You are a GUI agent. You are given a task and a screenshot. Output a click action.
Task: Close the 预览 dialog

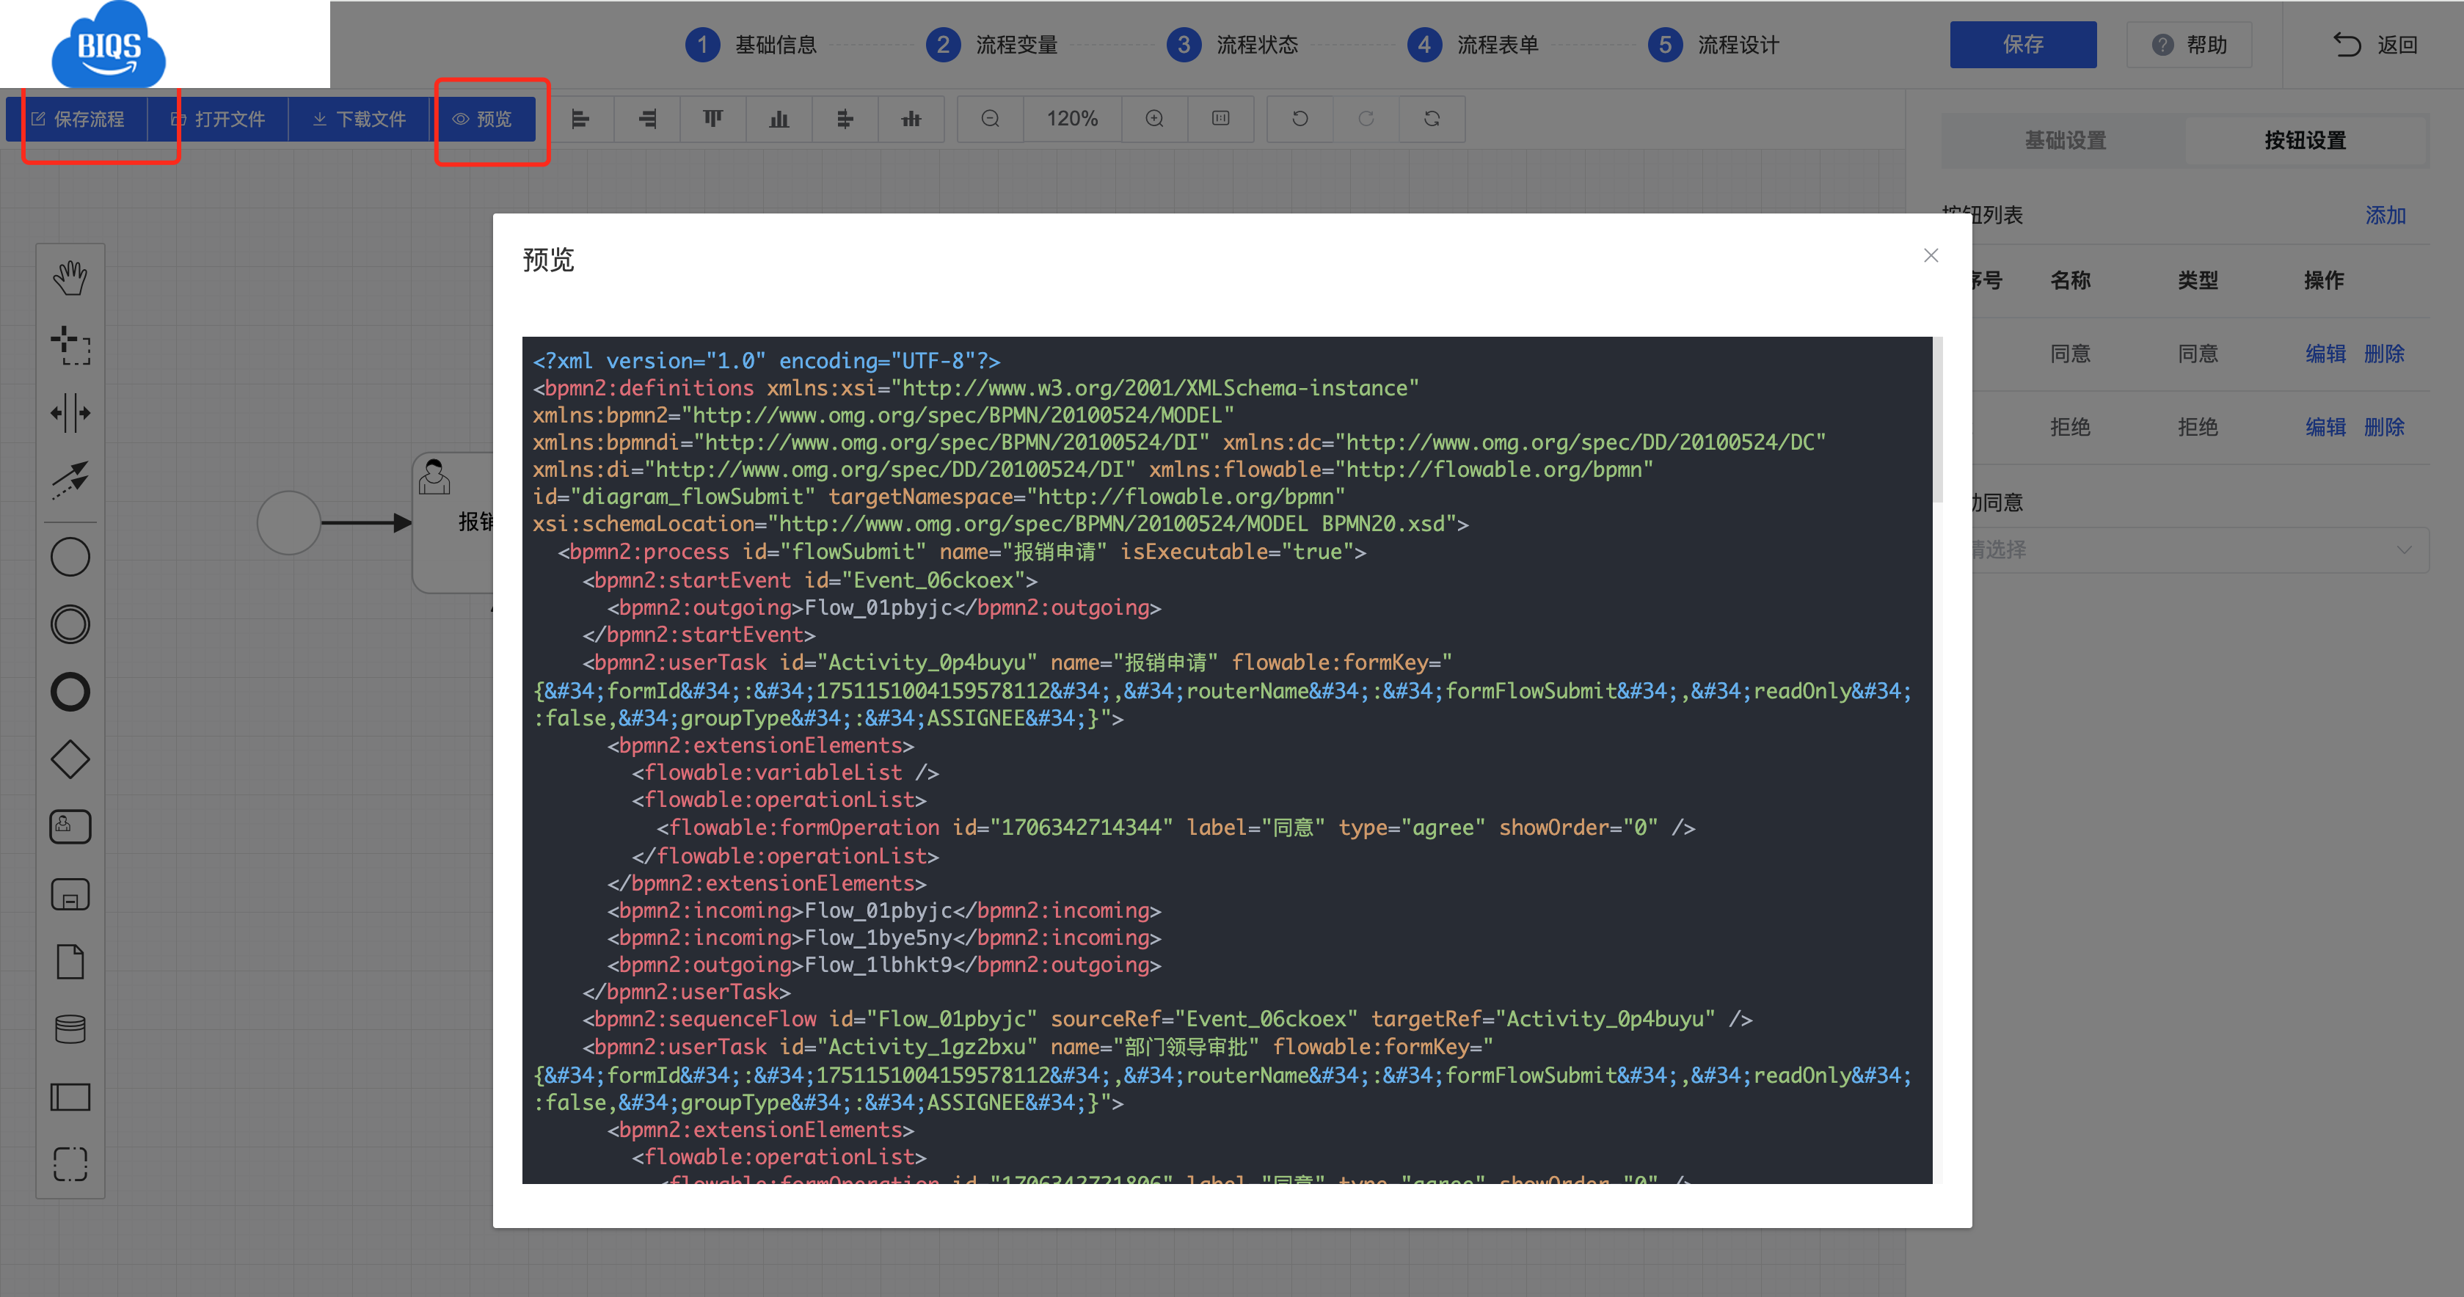click(1931, 255)
